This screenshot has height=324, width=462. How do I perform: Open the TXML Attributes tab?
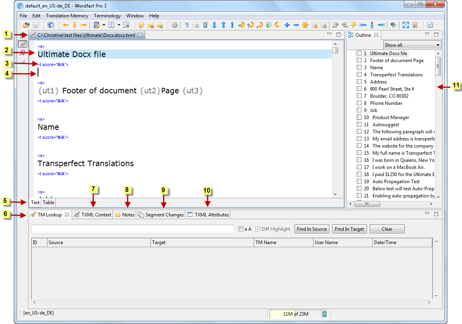pos(208,215)
